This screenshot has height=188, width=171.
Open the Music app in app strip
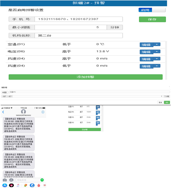pyautogui.click(x=18, y=185)
